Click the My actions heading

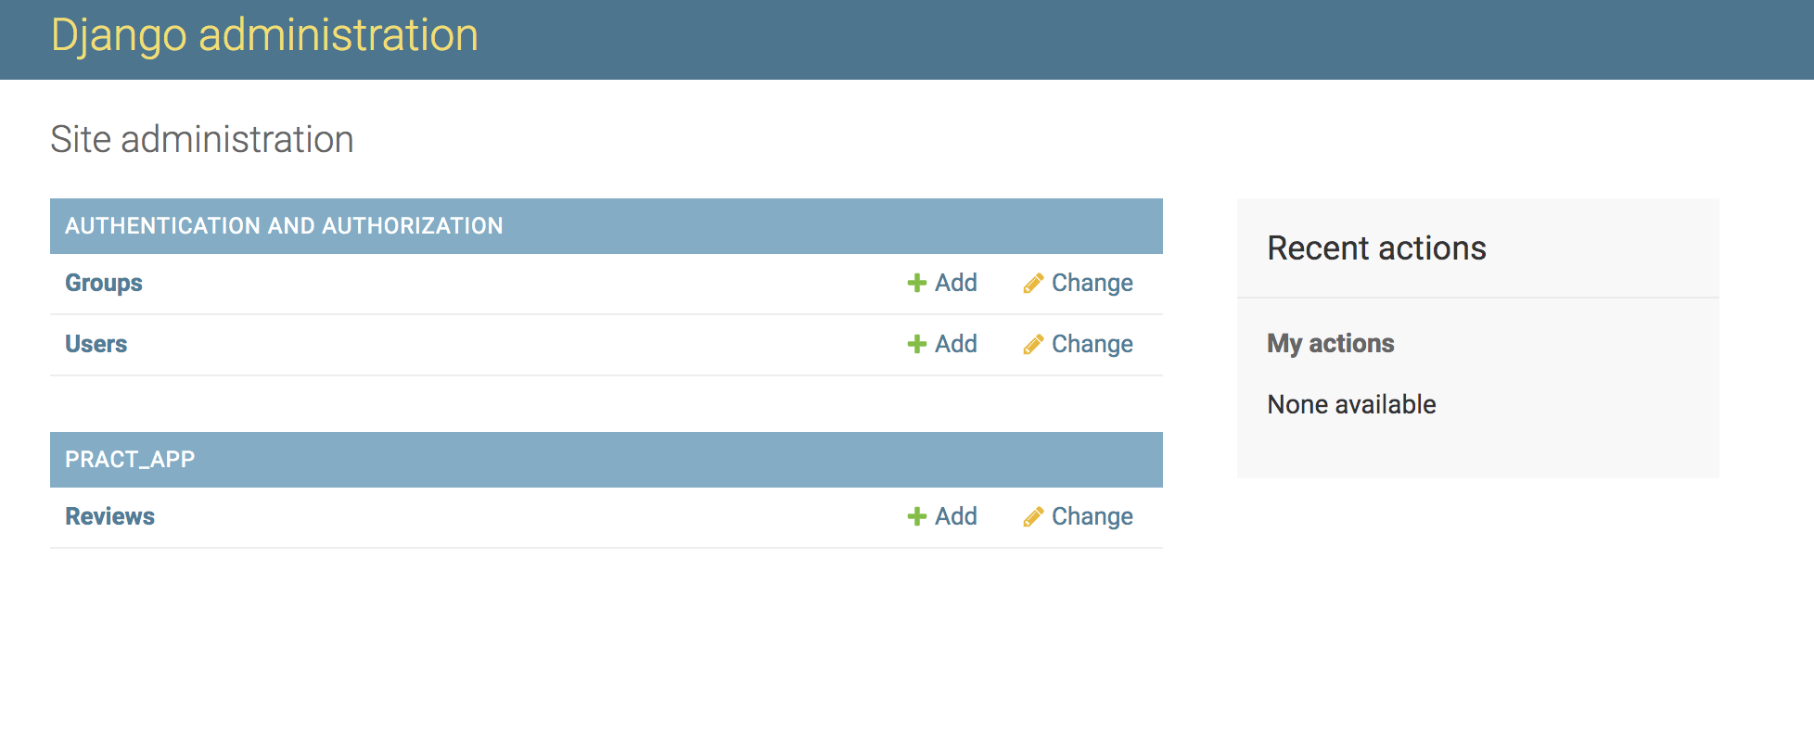pos(1330,342)
